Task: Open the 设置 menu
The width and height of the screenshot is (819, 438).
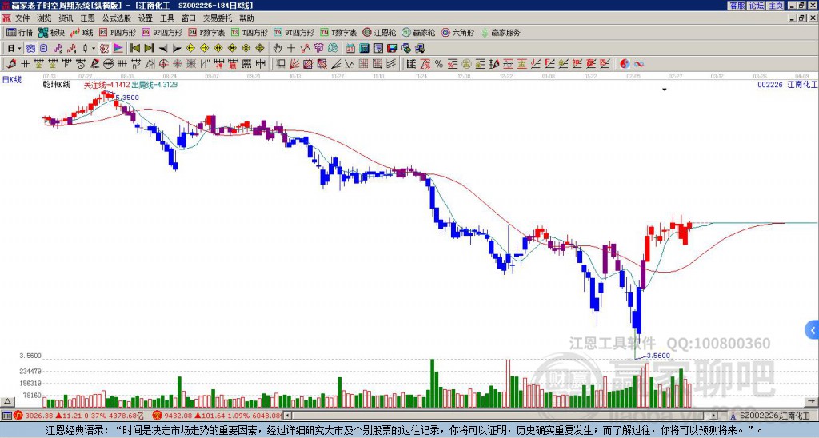Action: click(x=146, y=18)
